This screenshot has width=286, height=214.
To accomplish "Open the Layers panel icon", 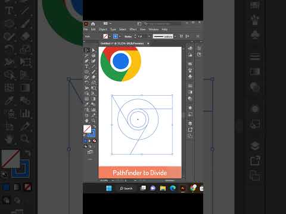I will coord(190,124).
